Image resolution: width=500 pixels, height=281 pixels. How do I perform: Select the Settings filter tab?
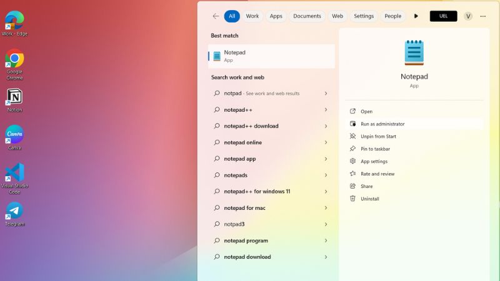364,16
